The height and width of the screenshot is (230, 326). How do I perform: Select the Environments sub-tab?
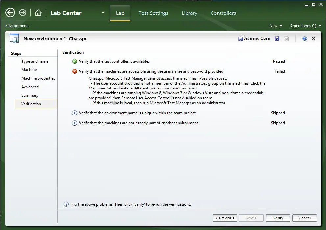tap(17, 26)
